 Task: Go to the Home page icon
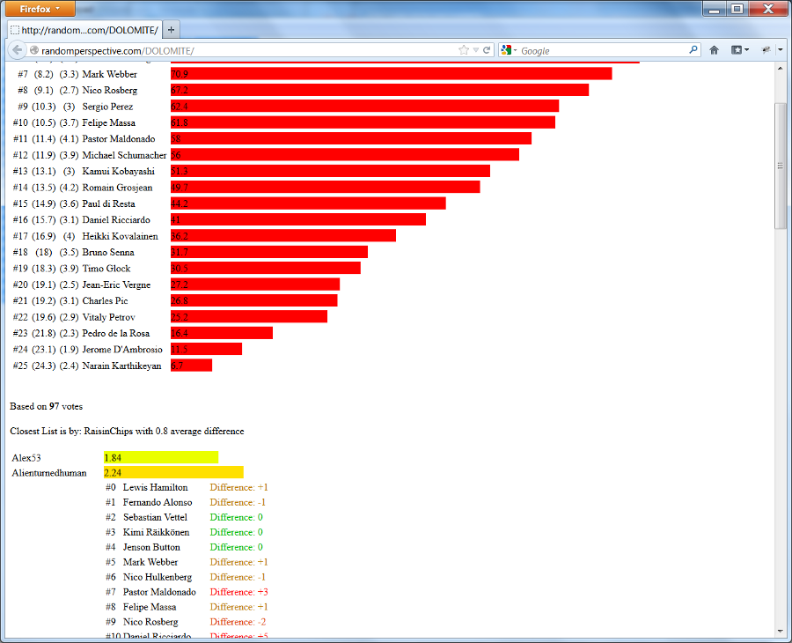714,50
